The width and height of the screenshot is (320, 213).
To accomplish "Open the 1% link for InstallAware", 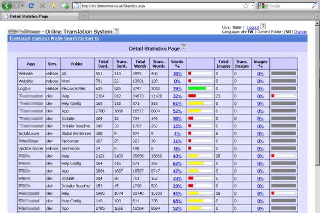I will coord(177,134).
